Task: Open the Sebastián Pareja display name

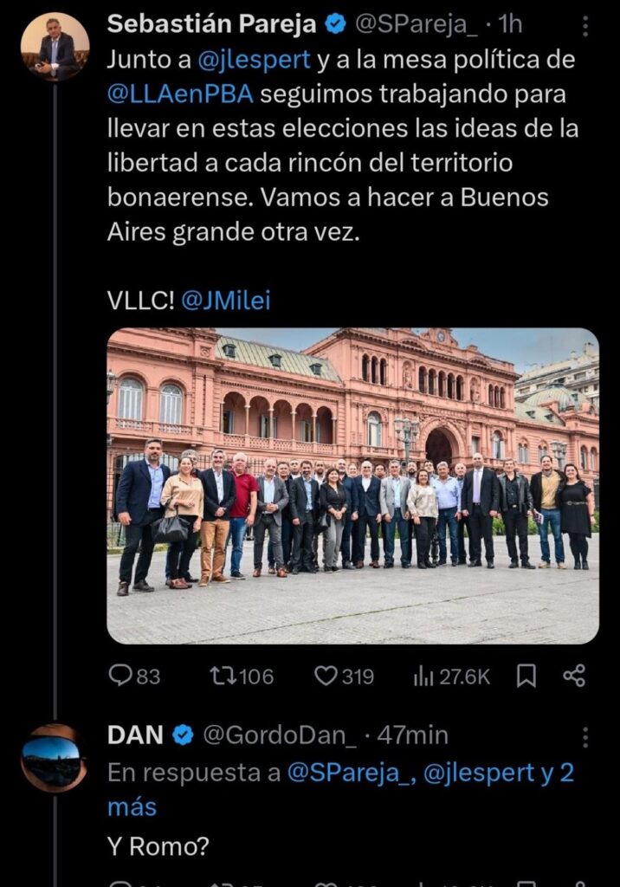Action: [211, 24]
